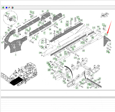Image resolution: width=115 pixels, height=112 pixels.
Task: Select part callout 22 label
Action: tap(55, 67)
